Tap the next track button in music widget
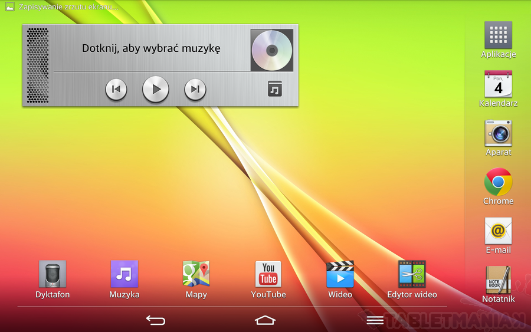Image resolution: width=531 pixels, height=332 pixels. [195, 90]
